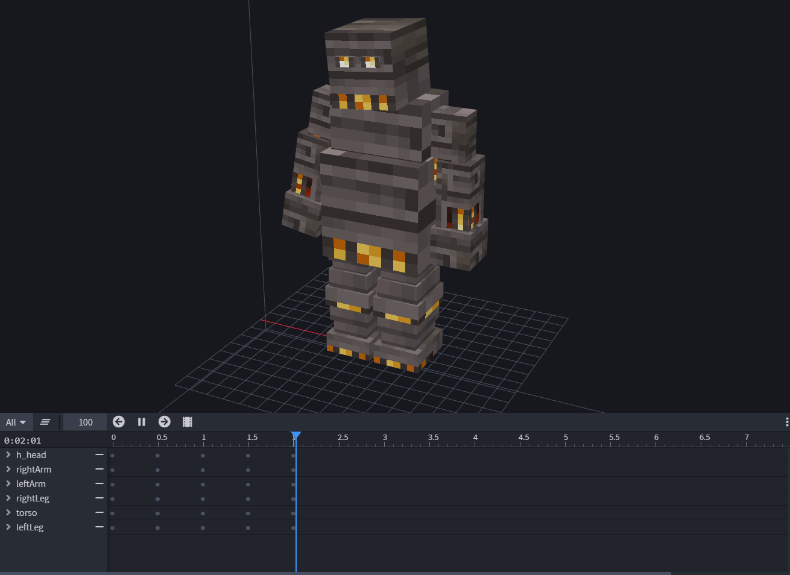Select rightArm keyframe at time 1.5
The image size is (790, 575).
(x=248, y=470)
